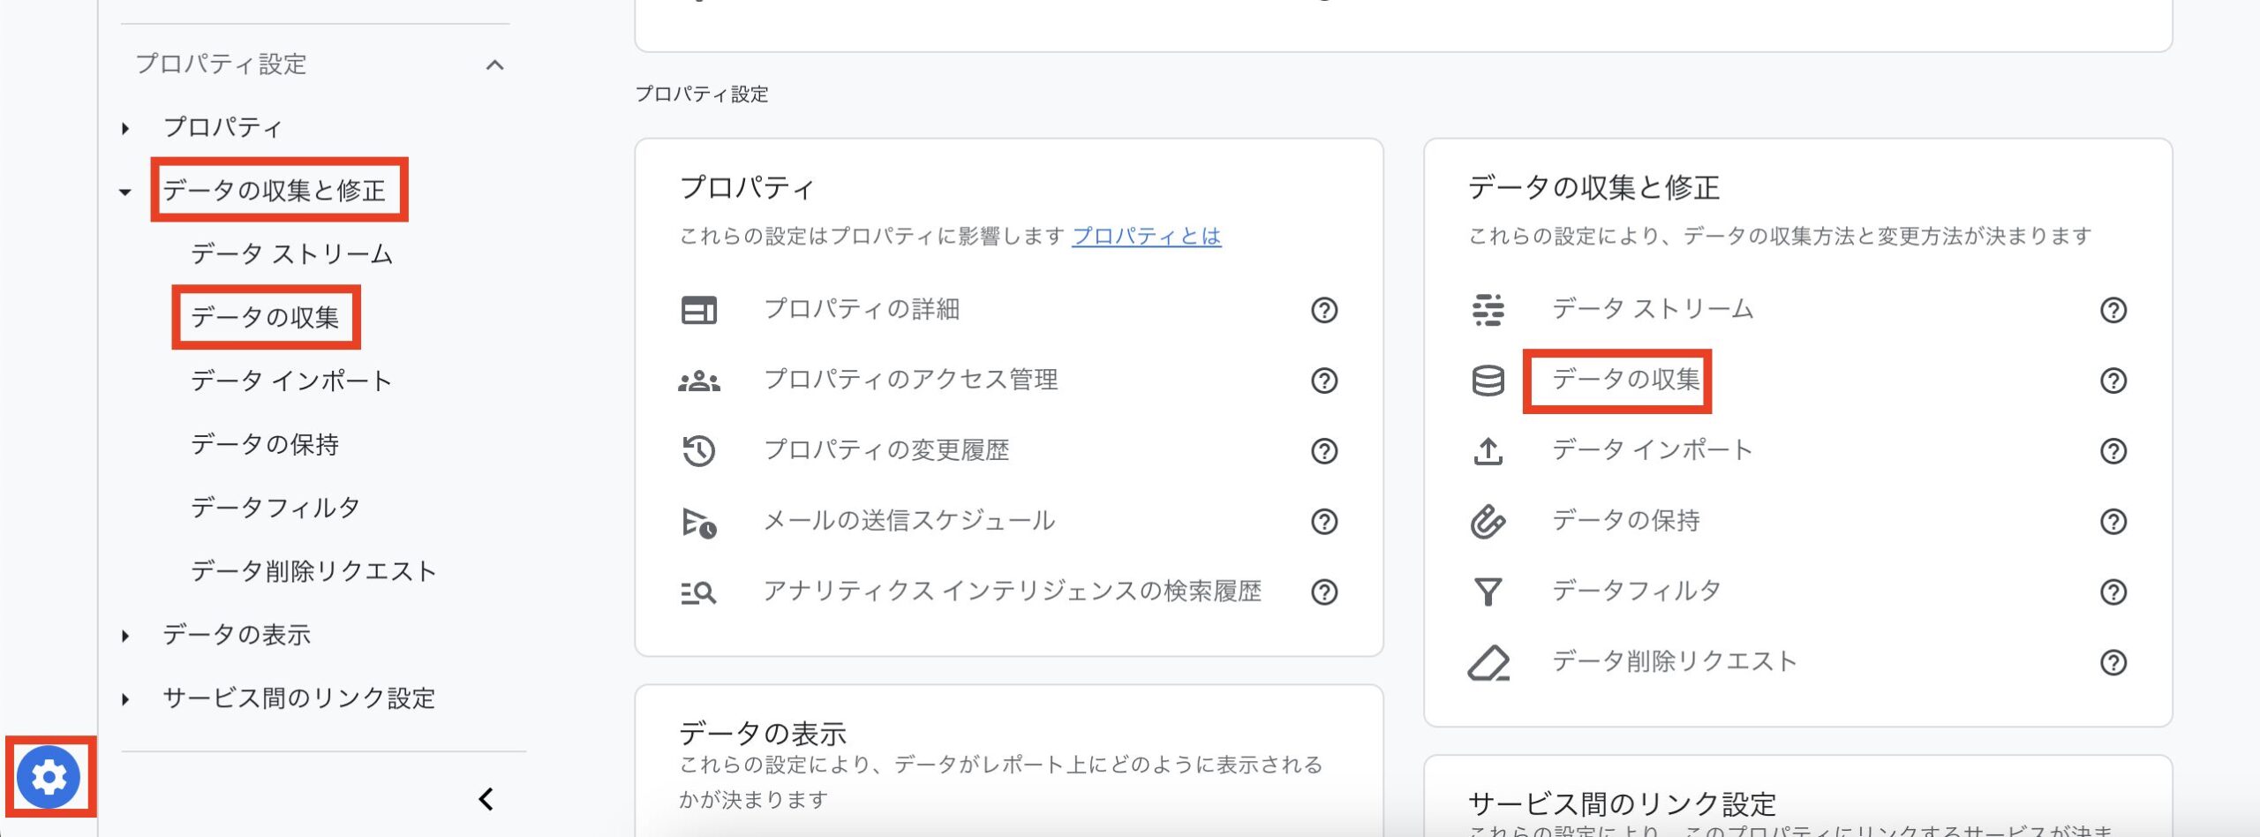The width and height of the screenshot is (2260, 837).
Task: Show help for プロパティの詳細
Action: pos(1324,310)
